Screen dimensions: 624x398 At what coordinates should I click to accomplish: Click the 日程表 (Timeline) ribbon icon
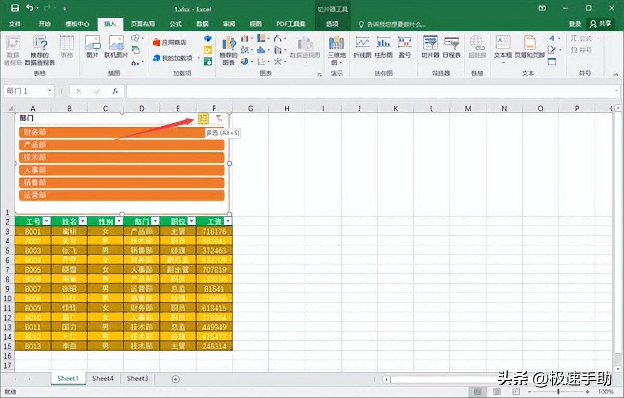coord(451,47)
